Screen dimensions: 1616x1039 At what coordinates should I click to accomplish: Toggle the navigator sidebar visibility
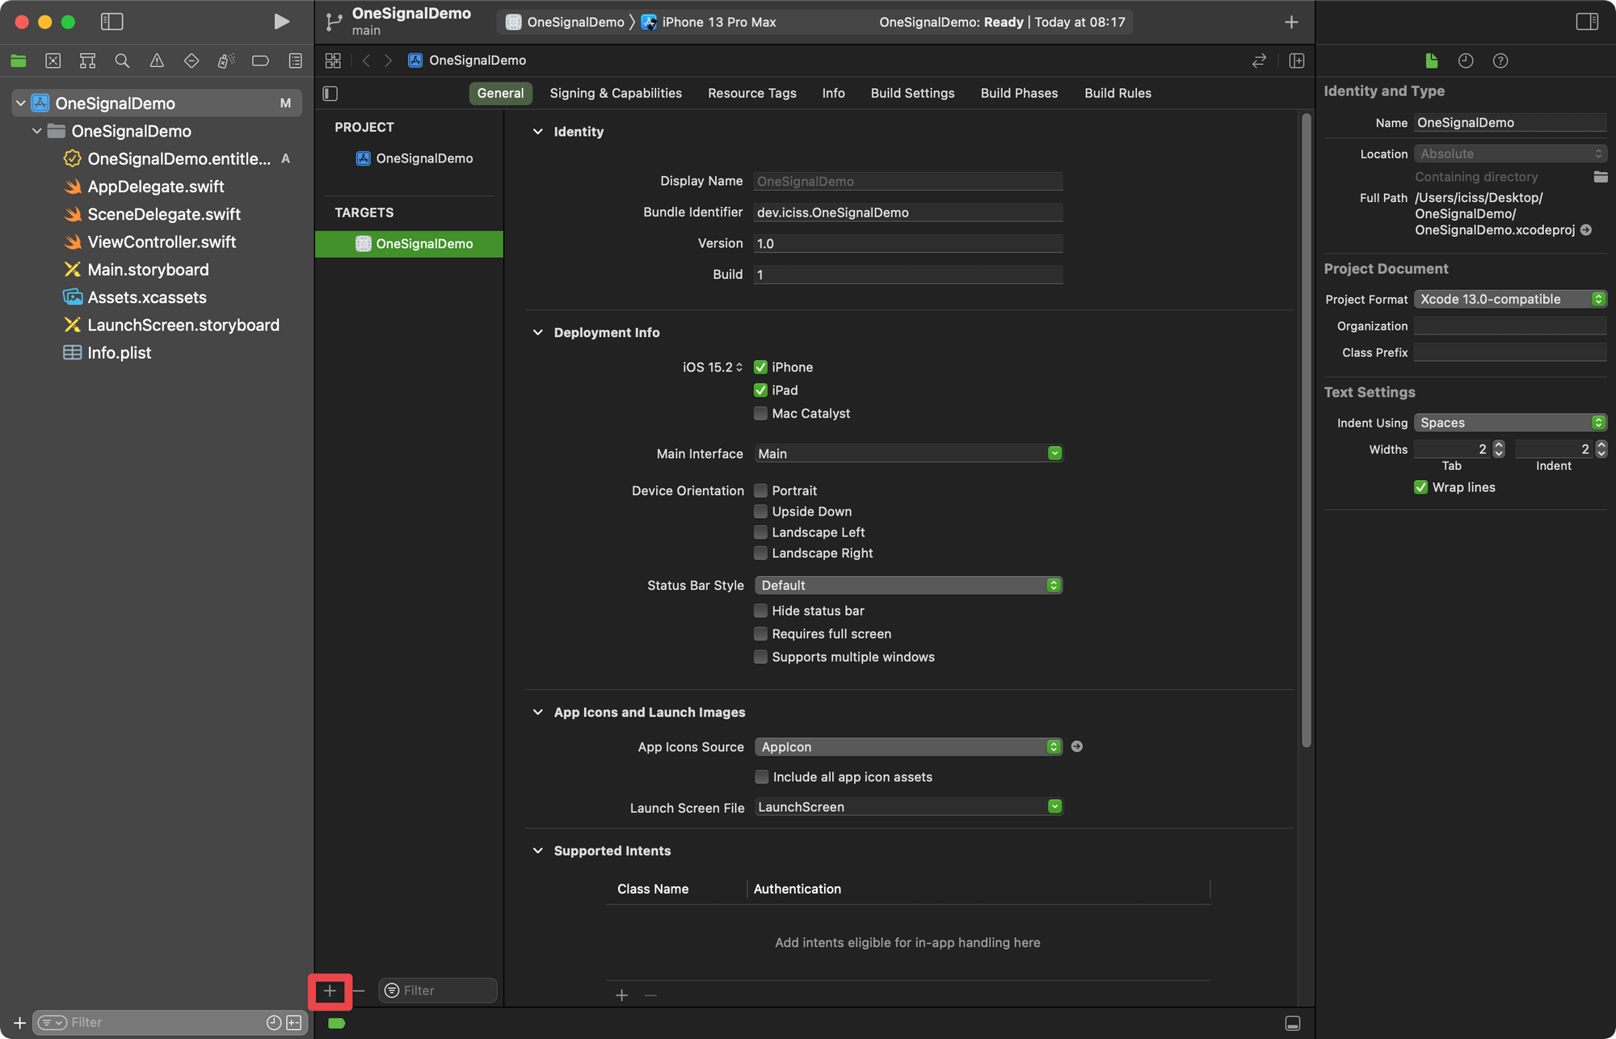(x=112, y=22)
